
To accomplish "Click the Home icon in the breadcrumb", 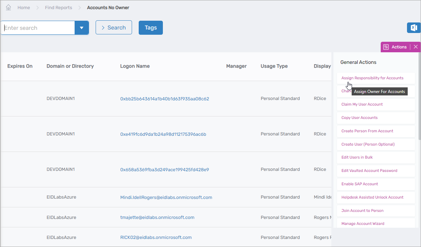I will (x=8, y=7).
